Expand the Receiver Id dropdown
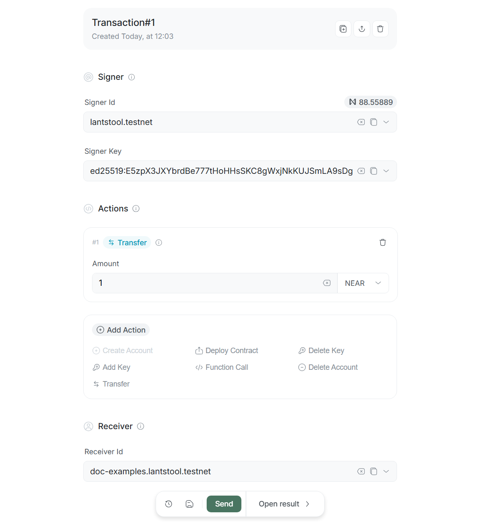Image resolution: width=479 pixels, height=524 pixels. [x=386, y=471]
